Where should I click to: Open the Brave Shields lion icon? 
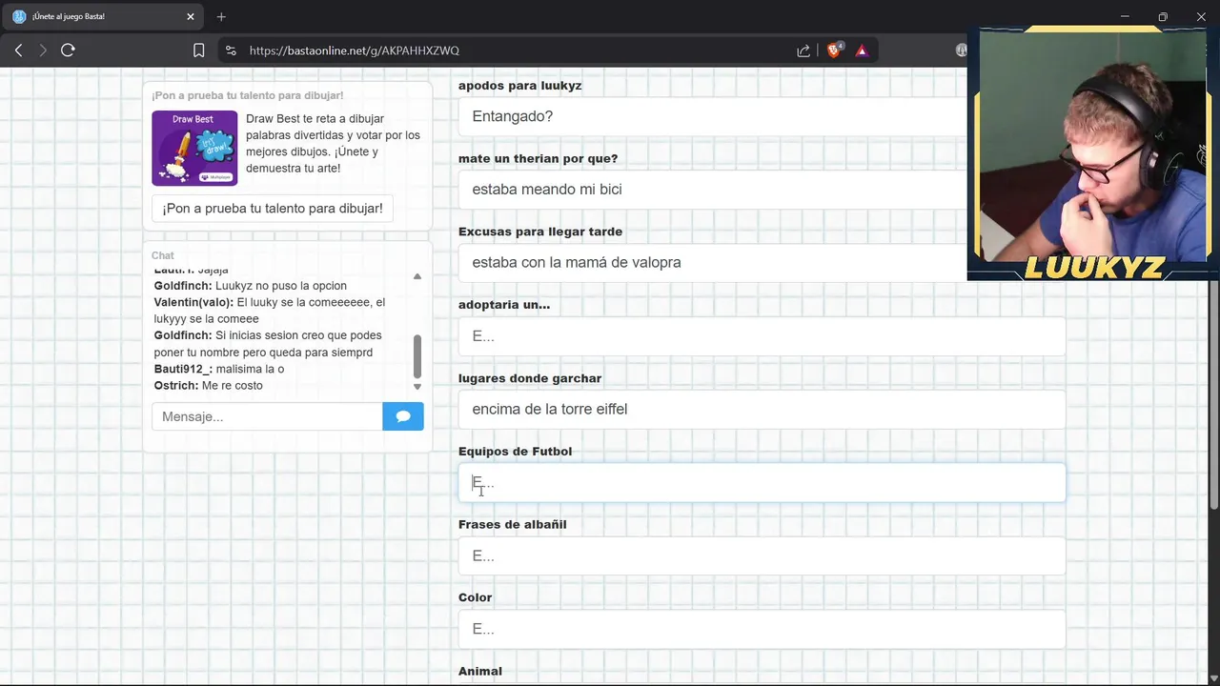834,50
